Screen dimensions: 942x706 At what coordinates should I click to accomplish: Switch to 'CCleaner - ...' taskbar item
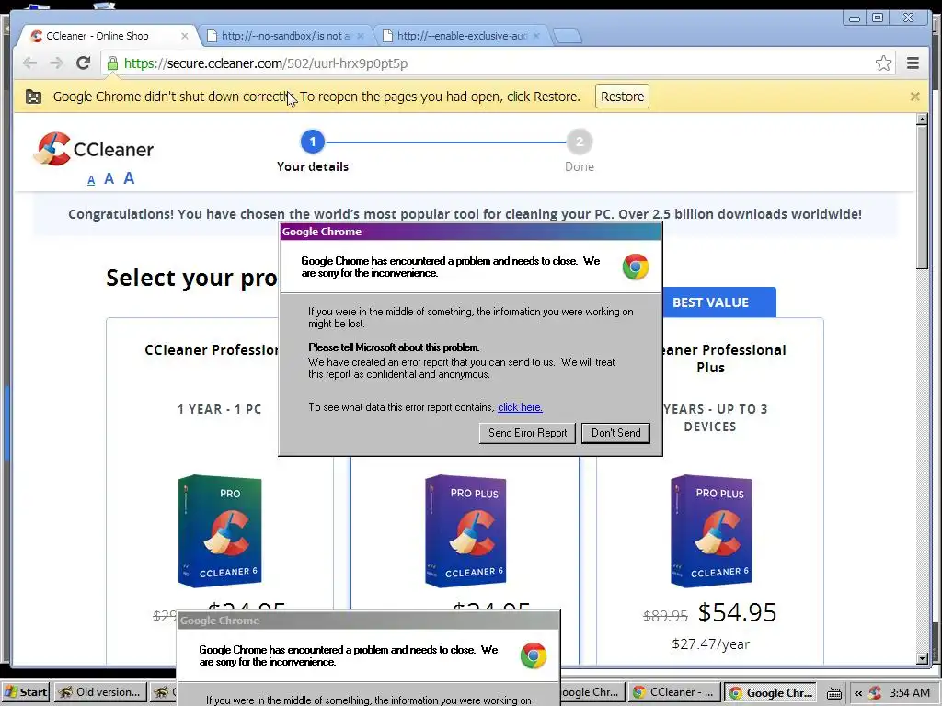coord(672,692)
